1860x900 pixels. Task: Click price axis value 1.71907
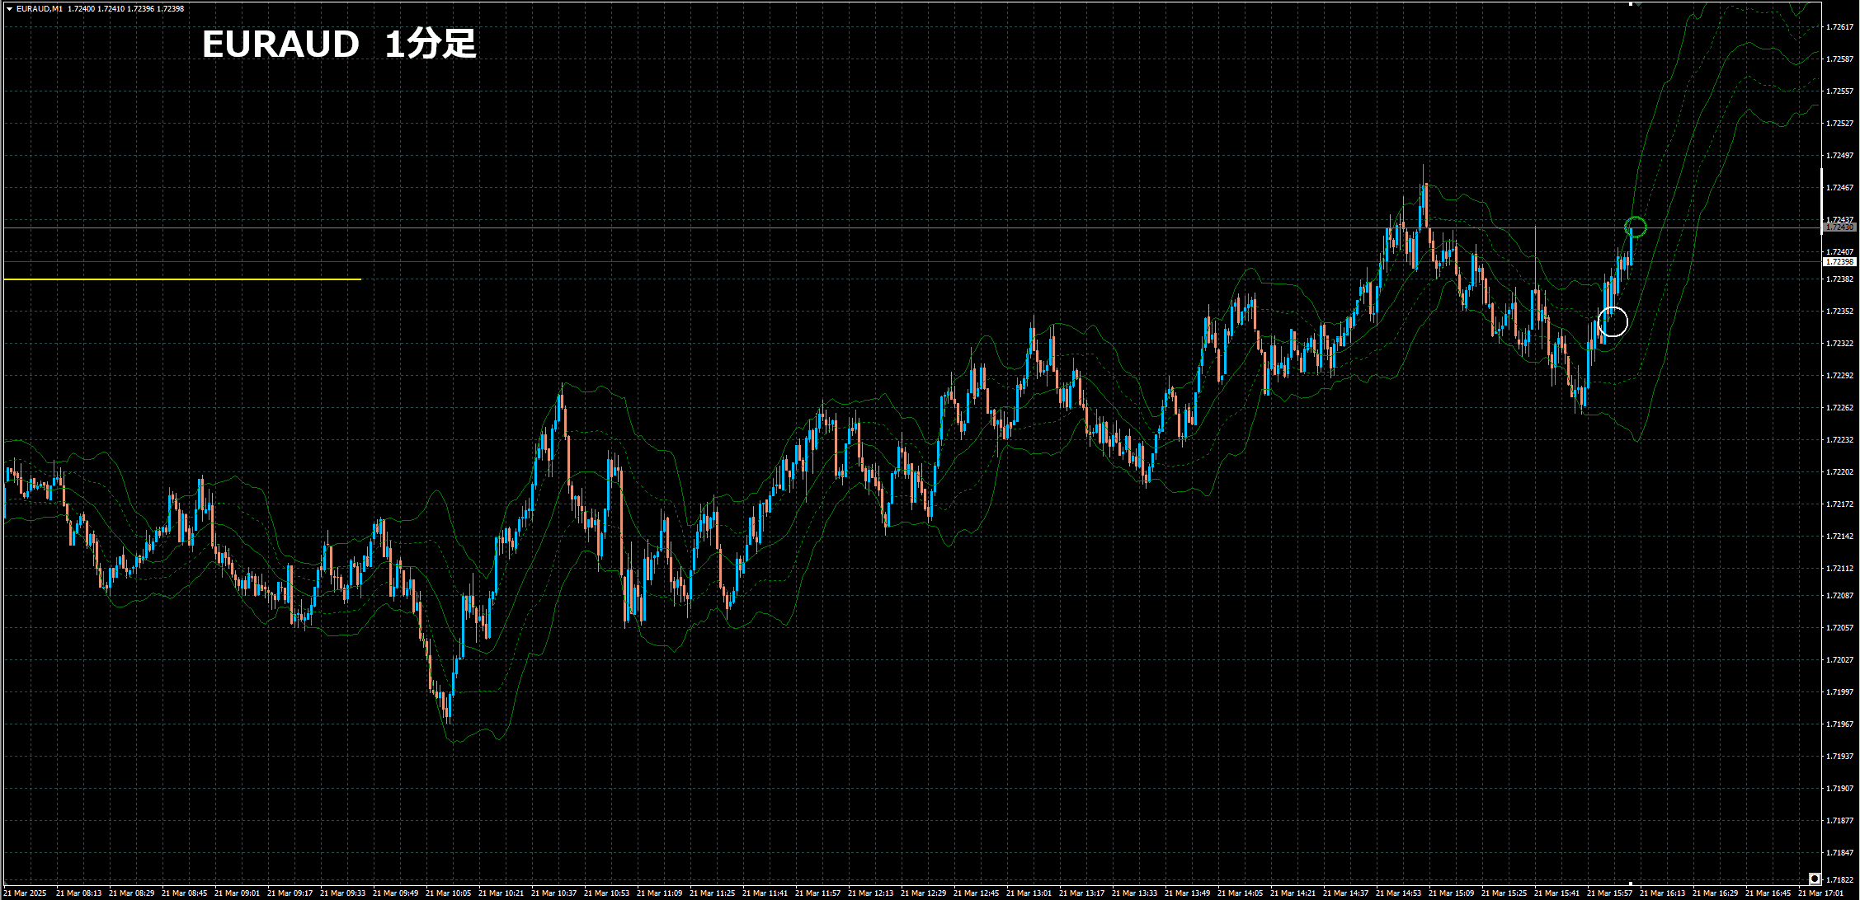(1839, 789)
